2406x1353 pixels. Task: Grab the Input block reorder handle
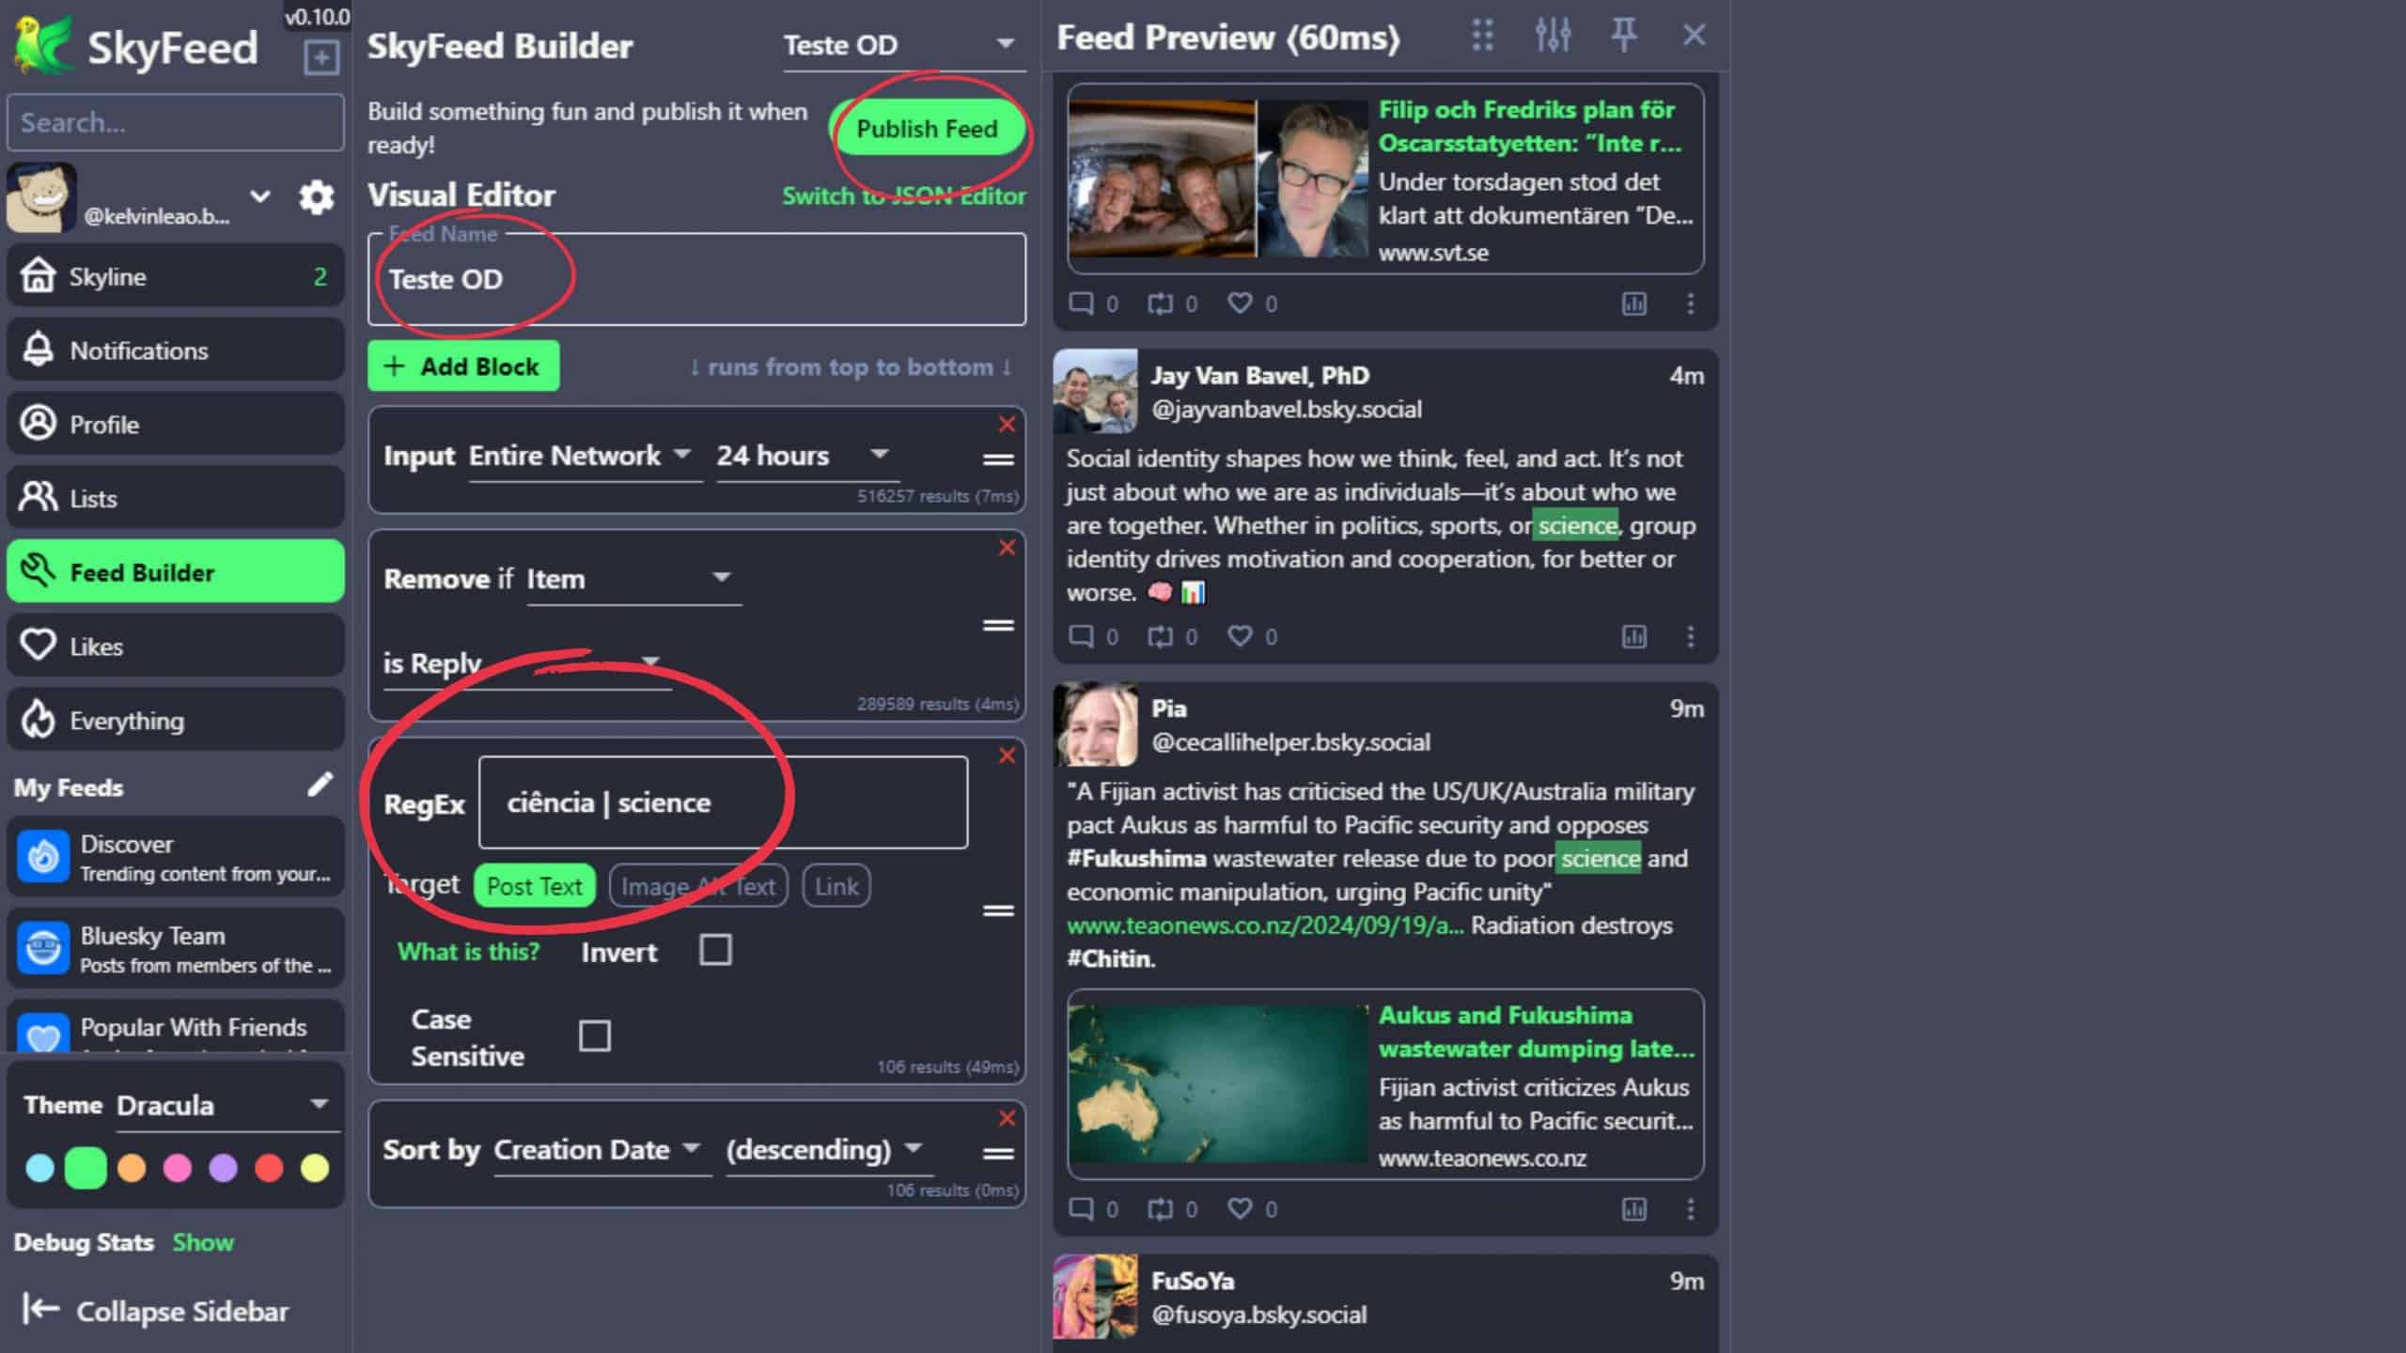(998, 459)
